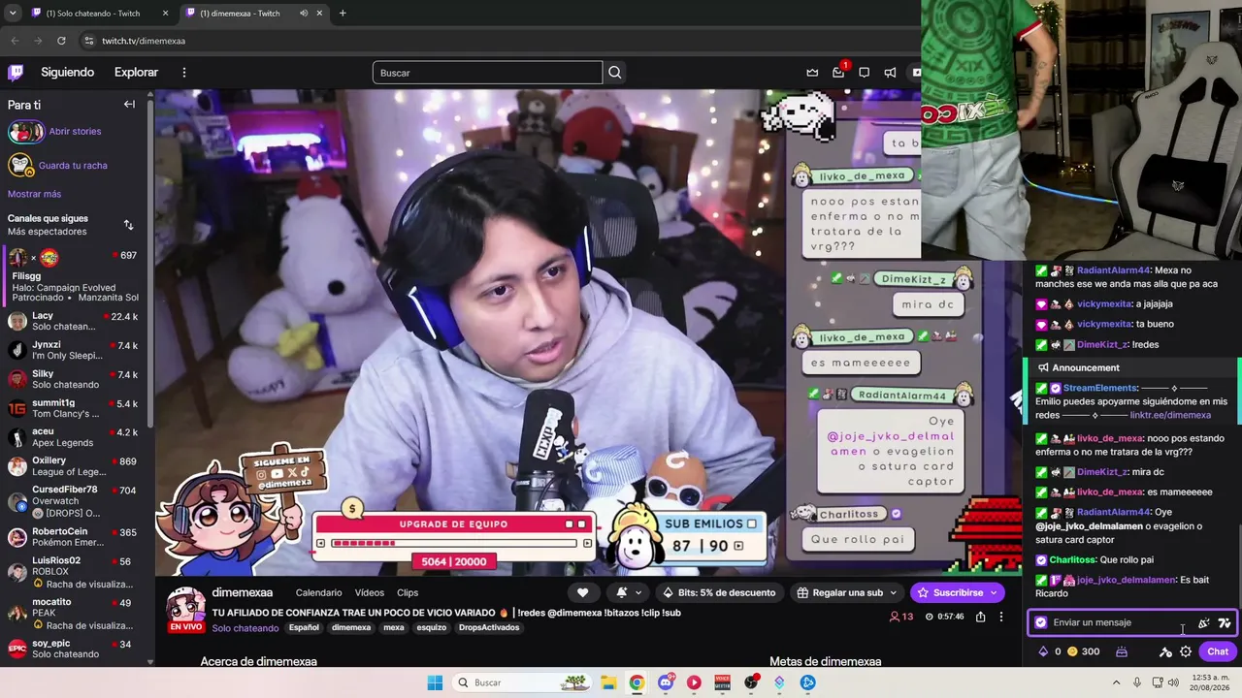The width and height of the screenshot is (1242, 698).
Task: Open the cheer Bits icon in chat input
Action: (1204, 622)
